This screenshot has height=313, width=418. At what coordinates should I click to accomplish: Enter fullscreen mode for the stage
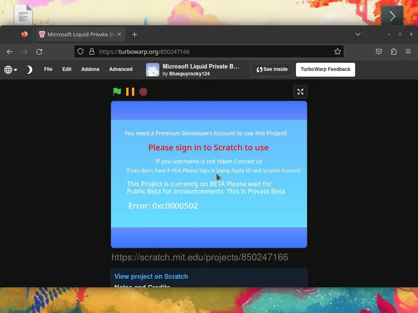pyautogui.click(x=300, y=92)
